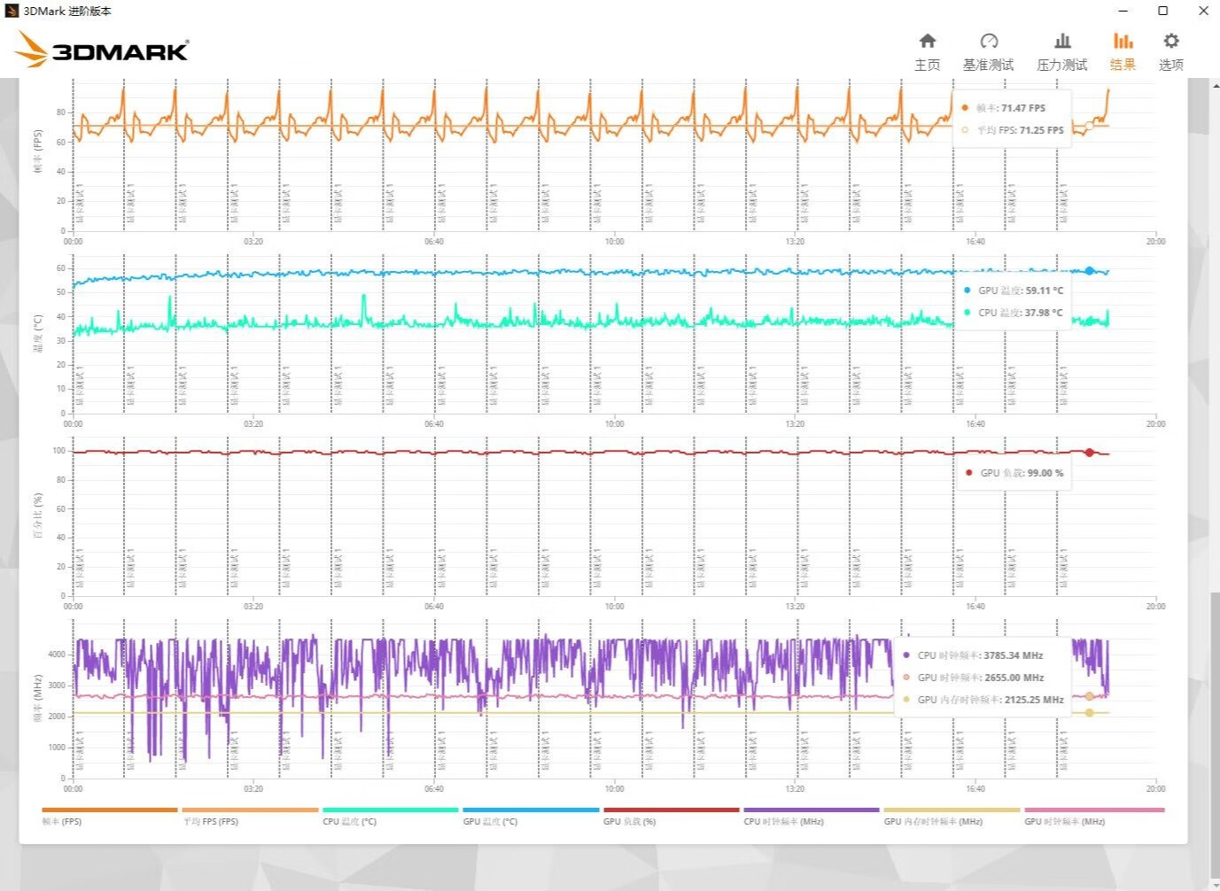Toggle GPU 内存时钟频率 (MHz) legend series
Screen dimensions: 1220x891
pyautogui.click(x=952, y=815)
